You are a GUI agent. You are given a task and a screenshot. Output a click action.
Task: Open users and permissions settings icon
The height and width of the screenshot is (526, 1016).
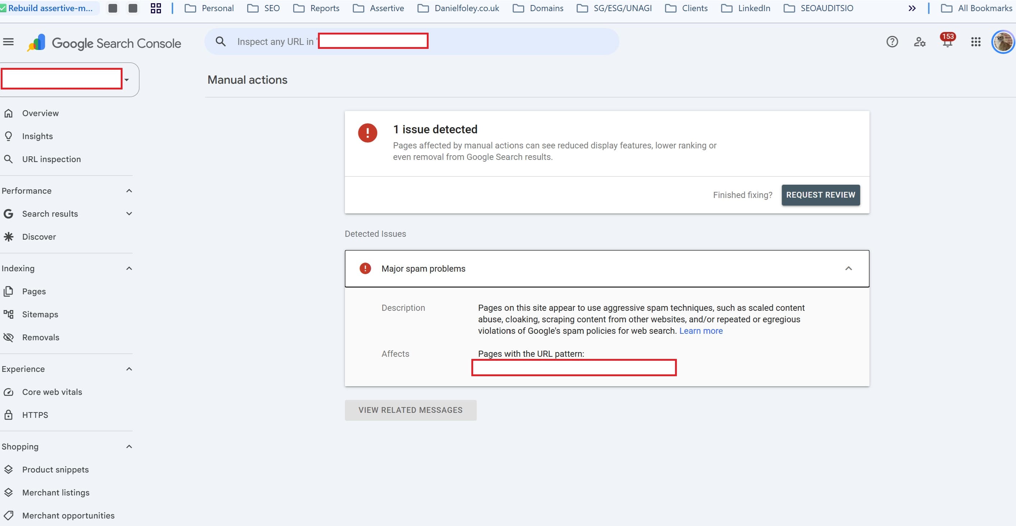tap(919, 42)
